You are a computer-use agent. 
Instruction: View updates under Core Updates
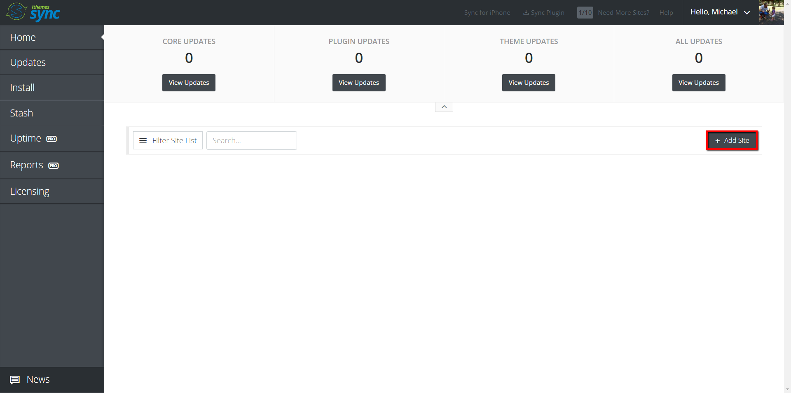[x=189, y=83]
